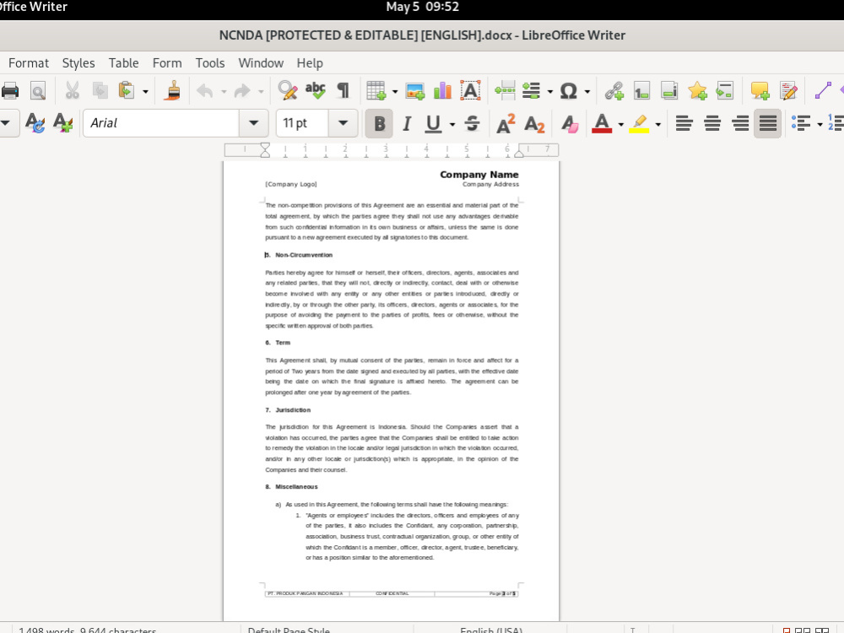Viewport: 844px width, 633px height.
Task: Open the Table menu
Action: pos(124,63)
